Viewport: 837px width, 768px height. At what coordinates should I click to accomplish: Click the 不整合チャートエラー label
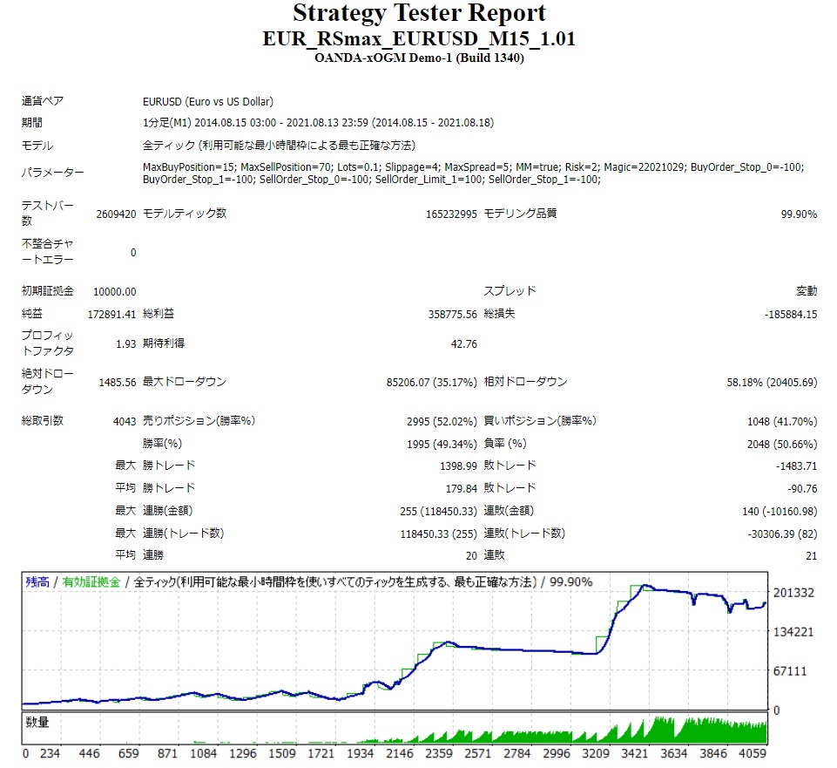tap(47, 252)
